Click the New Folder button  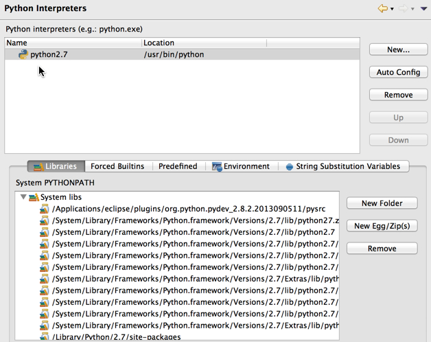pos(382,203)
